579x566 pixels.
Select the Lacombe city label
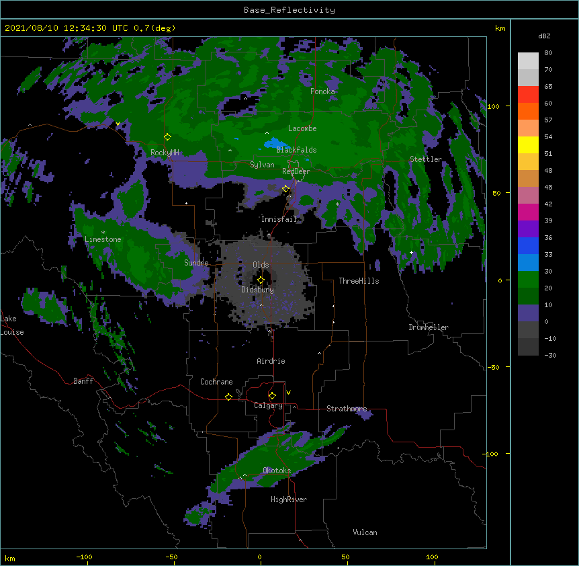[302, 128]
